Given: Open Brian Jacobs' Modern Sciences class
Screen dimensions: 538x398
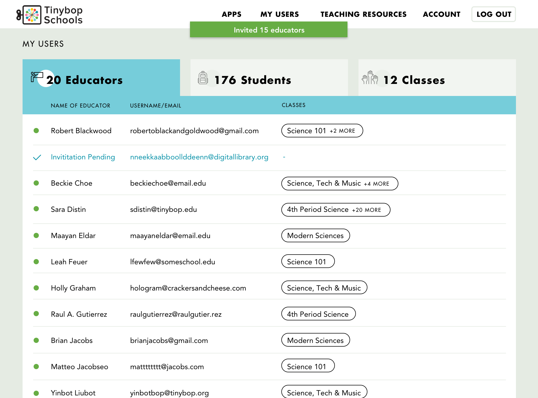Looking at the screenshot, I should coord(315,340).
